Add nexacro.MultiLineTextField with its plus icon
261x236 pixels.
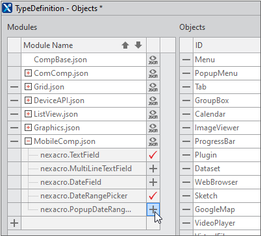(x=153, y=169)
